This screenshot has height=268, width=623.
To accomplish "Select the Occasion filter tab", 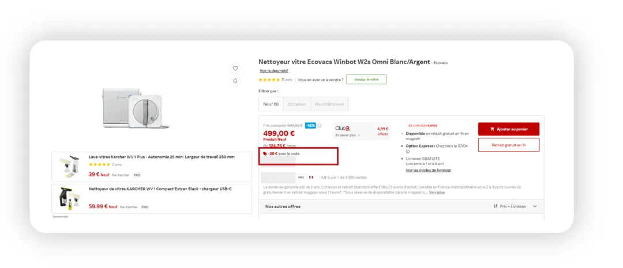I will click(297, 104).
